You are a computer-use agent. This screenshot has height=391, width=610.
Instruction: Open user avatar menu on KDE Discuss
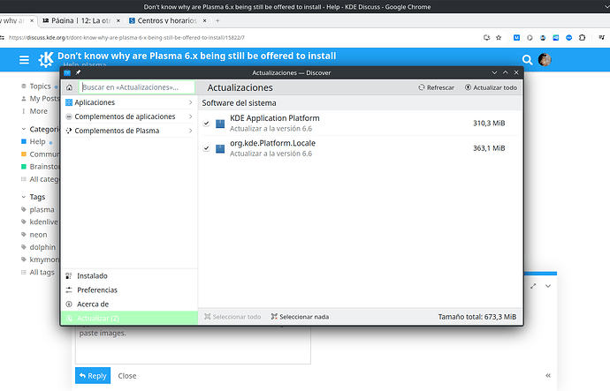(x=545, y=60)
